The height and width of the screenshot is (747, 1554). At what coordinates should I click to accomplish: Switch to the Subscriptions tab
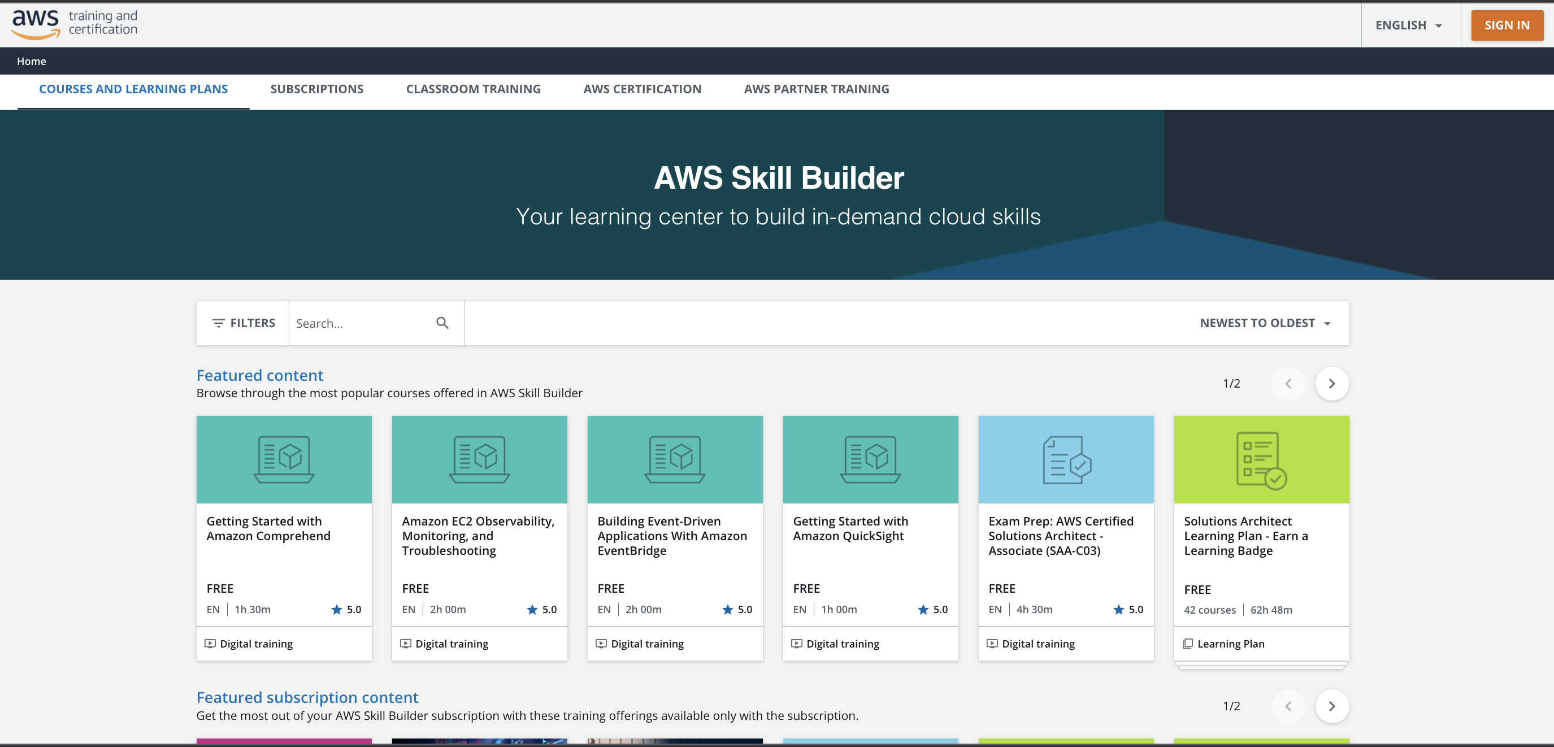tap(316, 89)
